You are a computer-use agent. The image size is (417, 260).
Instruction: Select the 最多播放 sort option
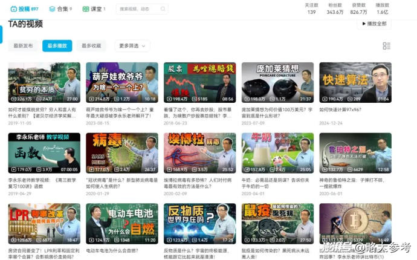pos(57,46)
